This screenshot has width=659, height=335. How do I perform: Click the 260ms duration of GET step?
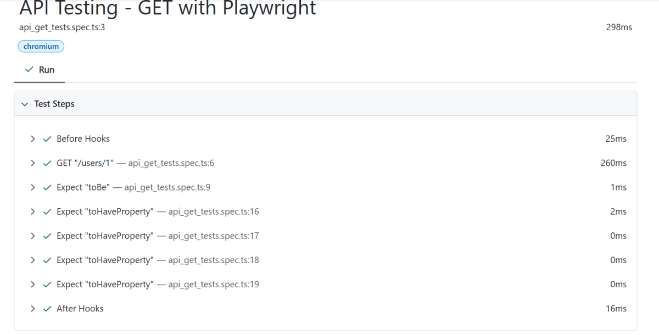[x=613, y=163]
